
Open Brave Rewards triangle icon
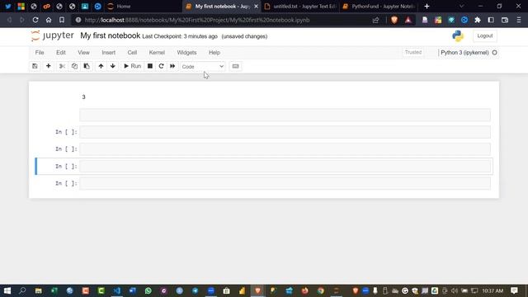[x=408, y=20]
